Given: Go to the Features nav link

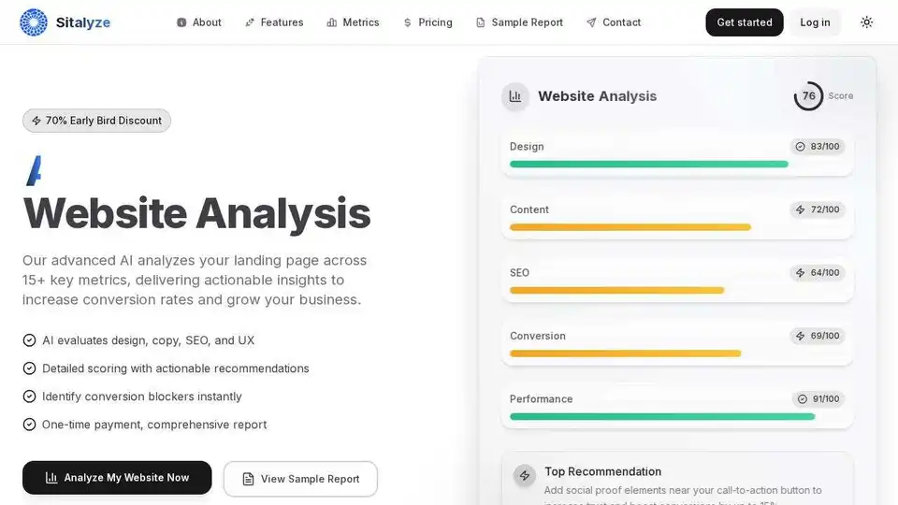Looking at the screenshot, I should (x=274, y=22).
